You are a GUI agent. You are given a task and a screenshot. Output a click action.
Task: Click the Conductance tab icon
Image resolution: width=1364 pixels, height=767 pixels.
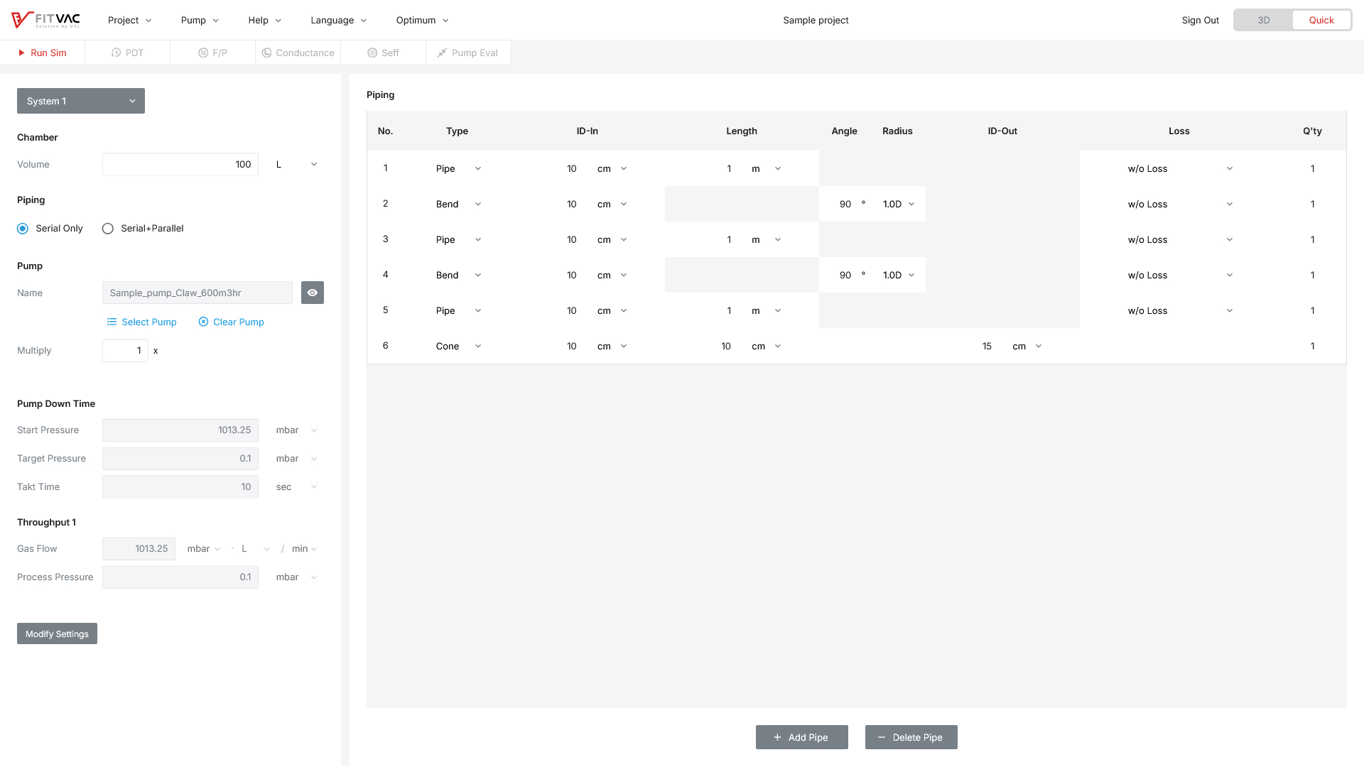(x=267, y=53)
